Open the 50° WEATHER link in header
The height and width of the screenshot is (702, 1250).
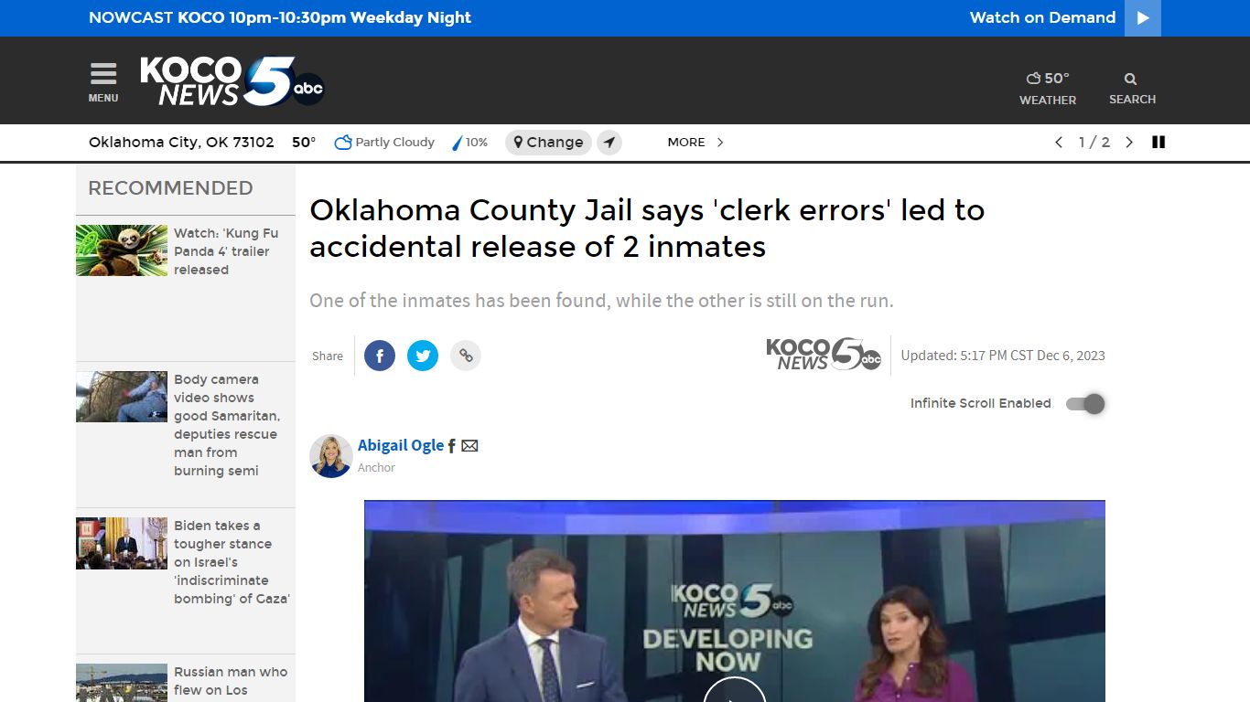coord(1048,88)
